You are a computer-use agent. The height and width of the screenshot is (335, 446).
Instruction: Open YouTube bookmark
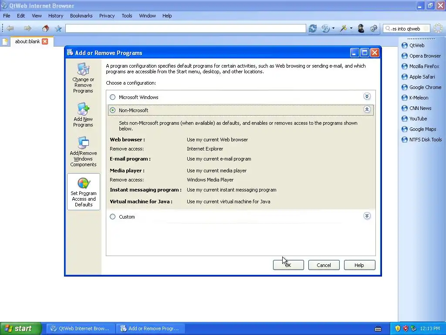click(414, 119)
